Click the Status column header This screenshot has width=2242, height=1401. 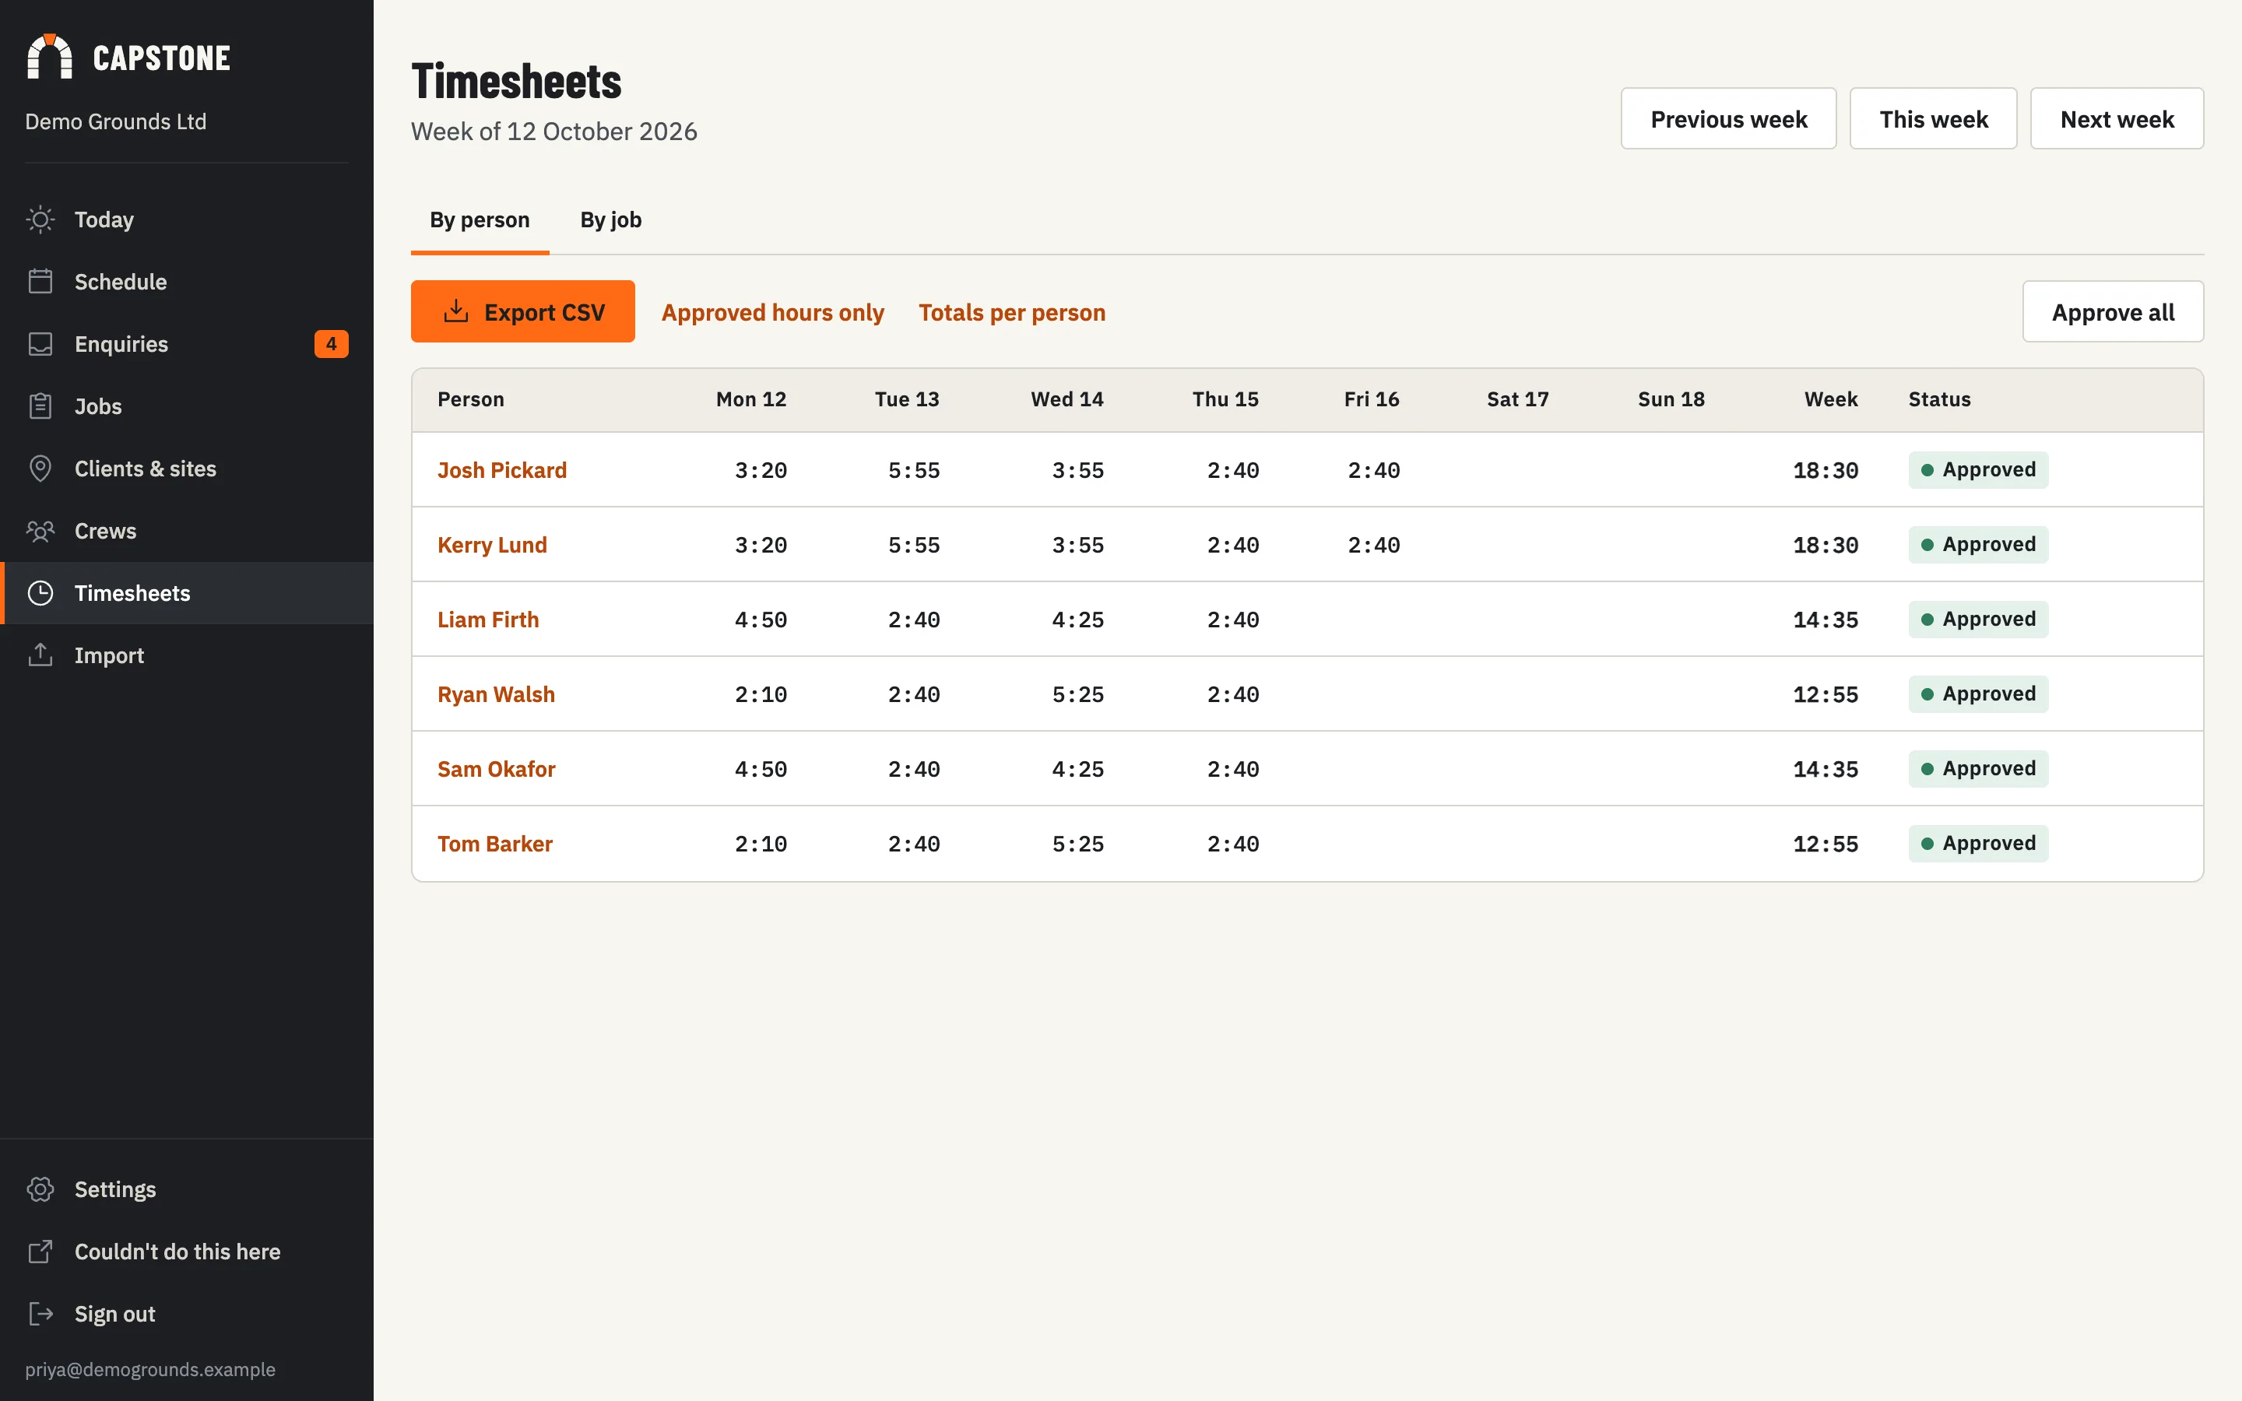(1939, 399)
